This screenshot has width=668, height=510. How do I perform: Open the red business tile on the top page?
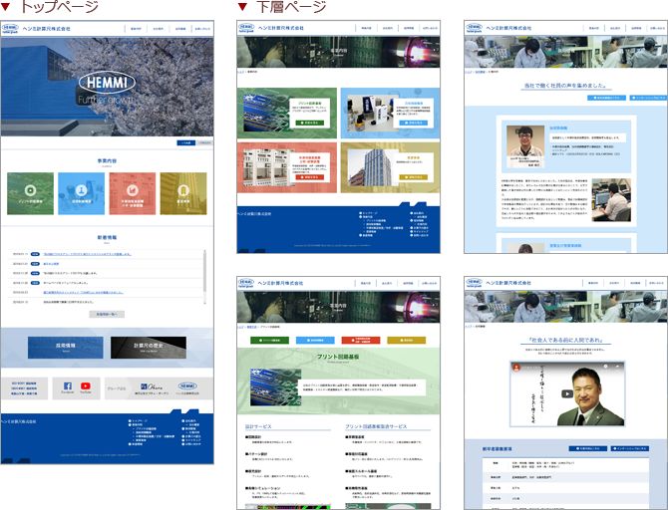[133, 193]
